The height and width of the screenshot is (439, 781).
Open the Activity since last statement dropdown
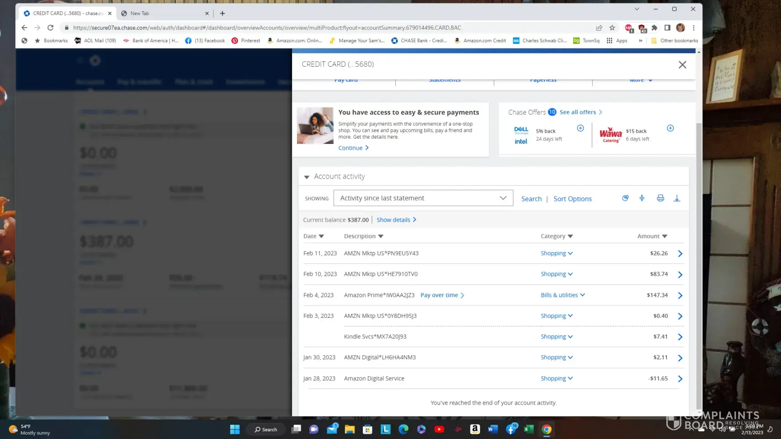(x=423, y=198)
